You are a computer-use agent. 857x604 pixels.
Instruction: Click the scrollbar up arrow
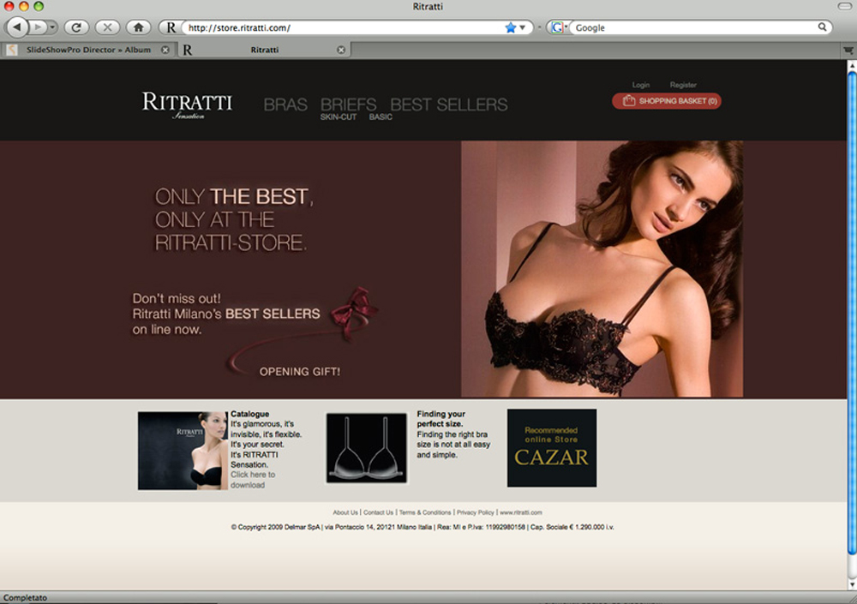pyautogui.click(x=852, y=65)
